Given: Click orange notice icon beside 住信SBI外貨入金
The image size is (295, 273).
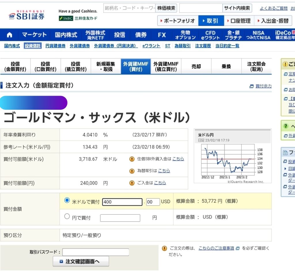Looking at the screenshot, I should (132, 159).
